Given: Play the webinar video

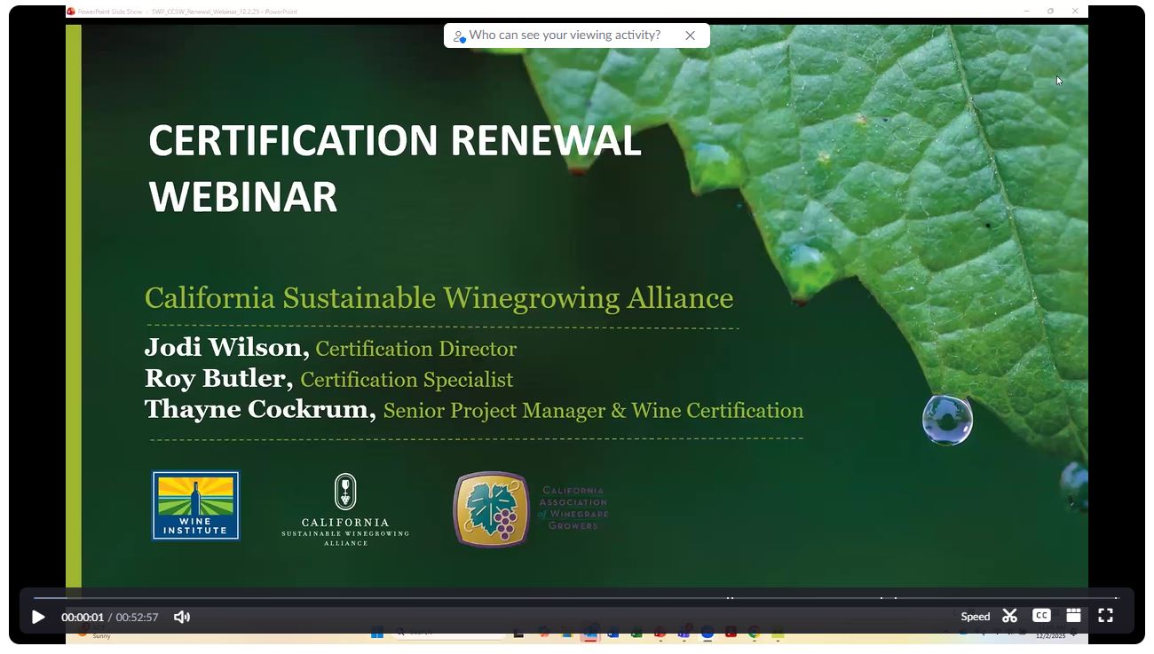Looking at the screenshot, I should point(38,617).
